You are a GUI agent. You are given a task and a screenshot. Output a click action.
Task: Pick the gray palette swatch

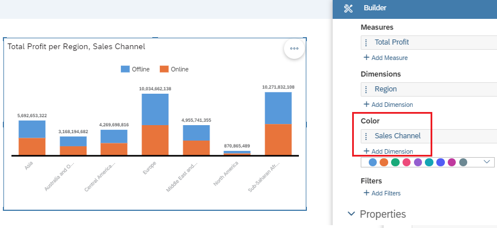[x=463, y=162]
